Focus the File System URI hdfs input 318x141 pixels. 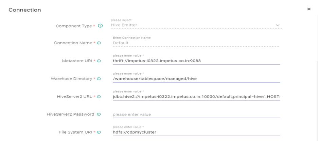coord(196,132)
